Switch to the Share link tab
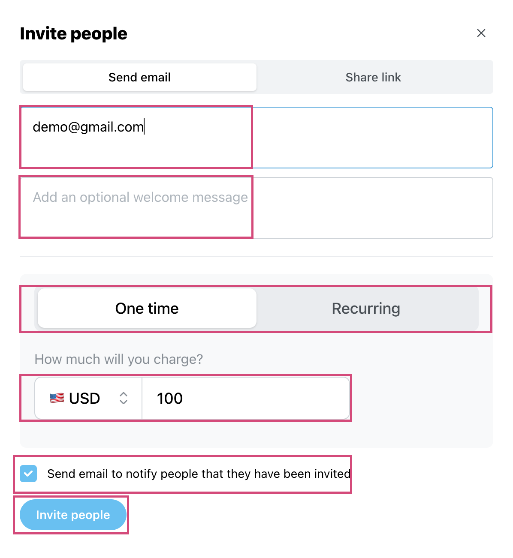 click(373, 77)
